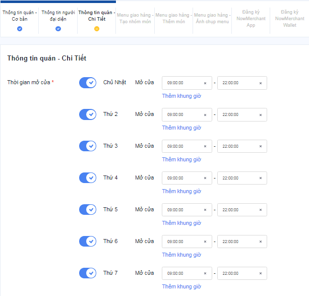Clear Chủ Nhật opening time 09:00:00
Viewport: 309px width, 296px height.
(x=205, y=83)
